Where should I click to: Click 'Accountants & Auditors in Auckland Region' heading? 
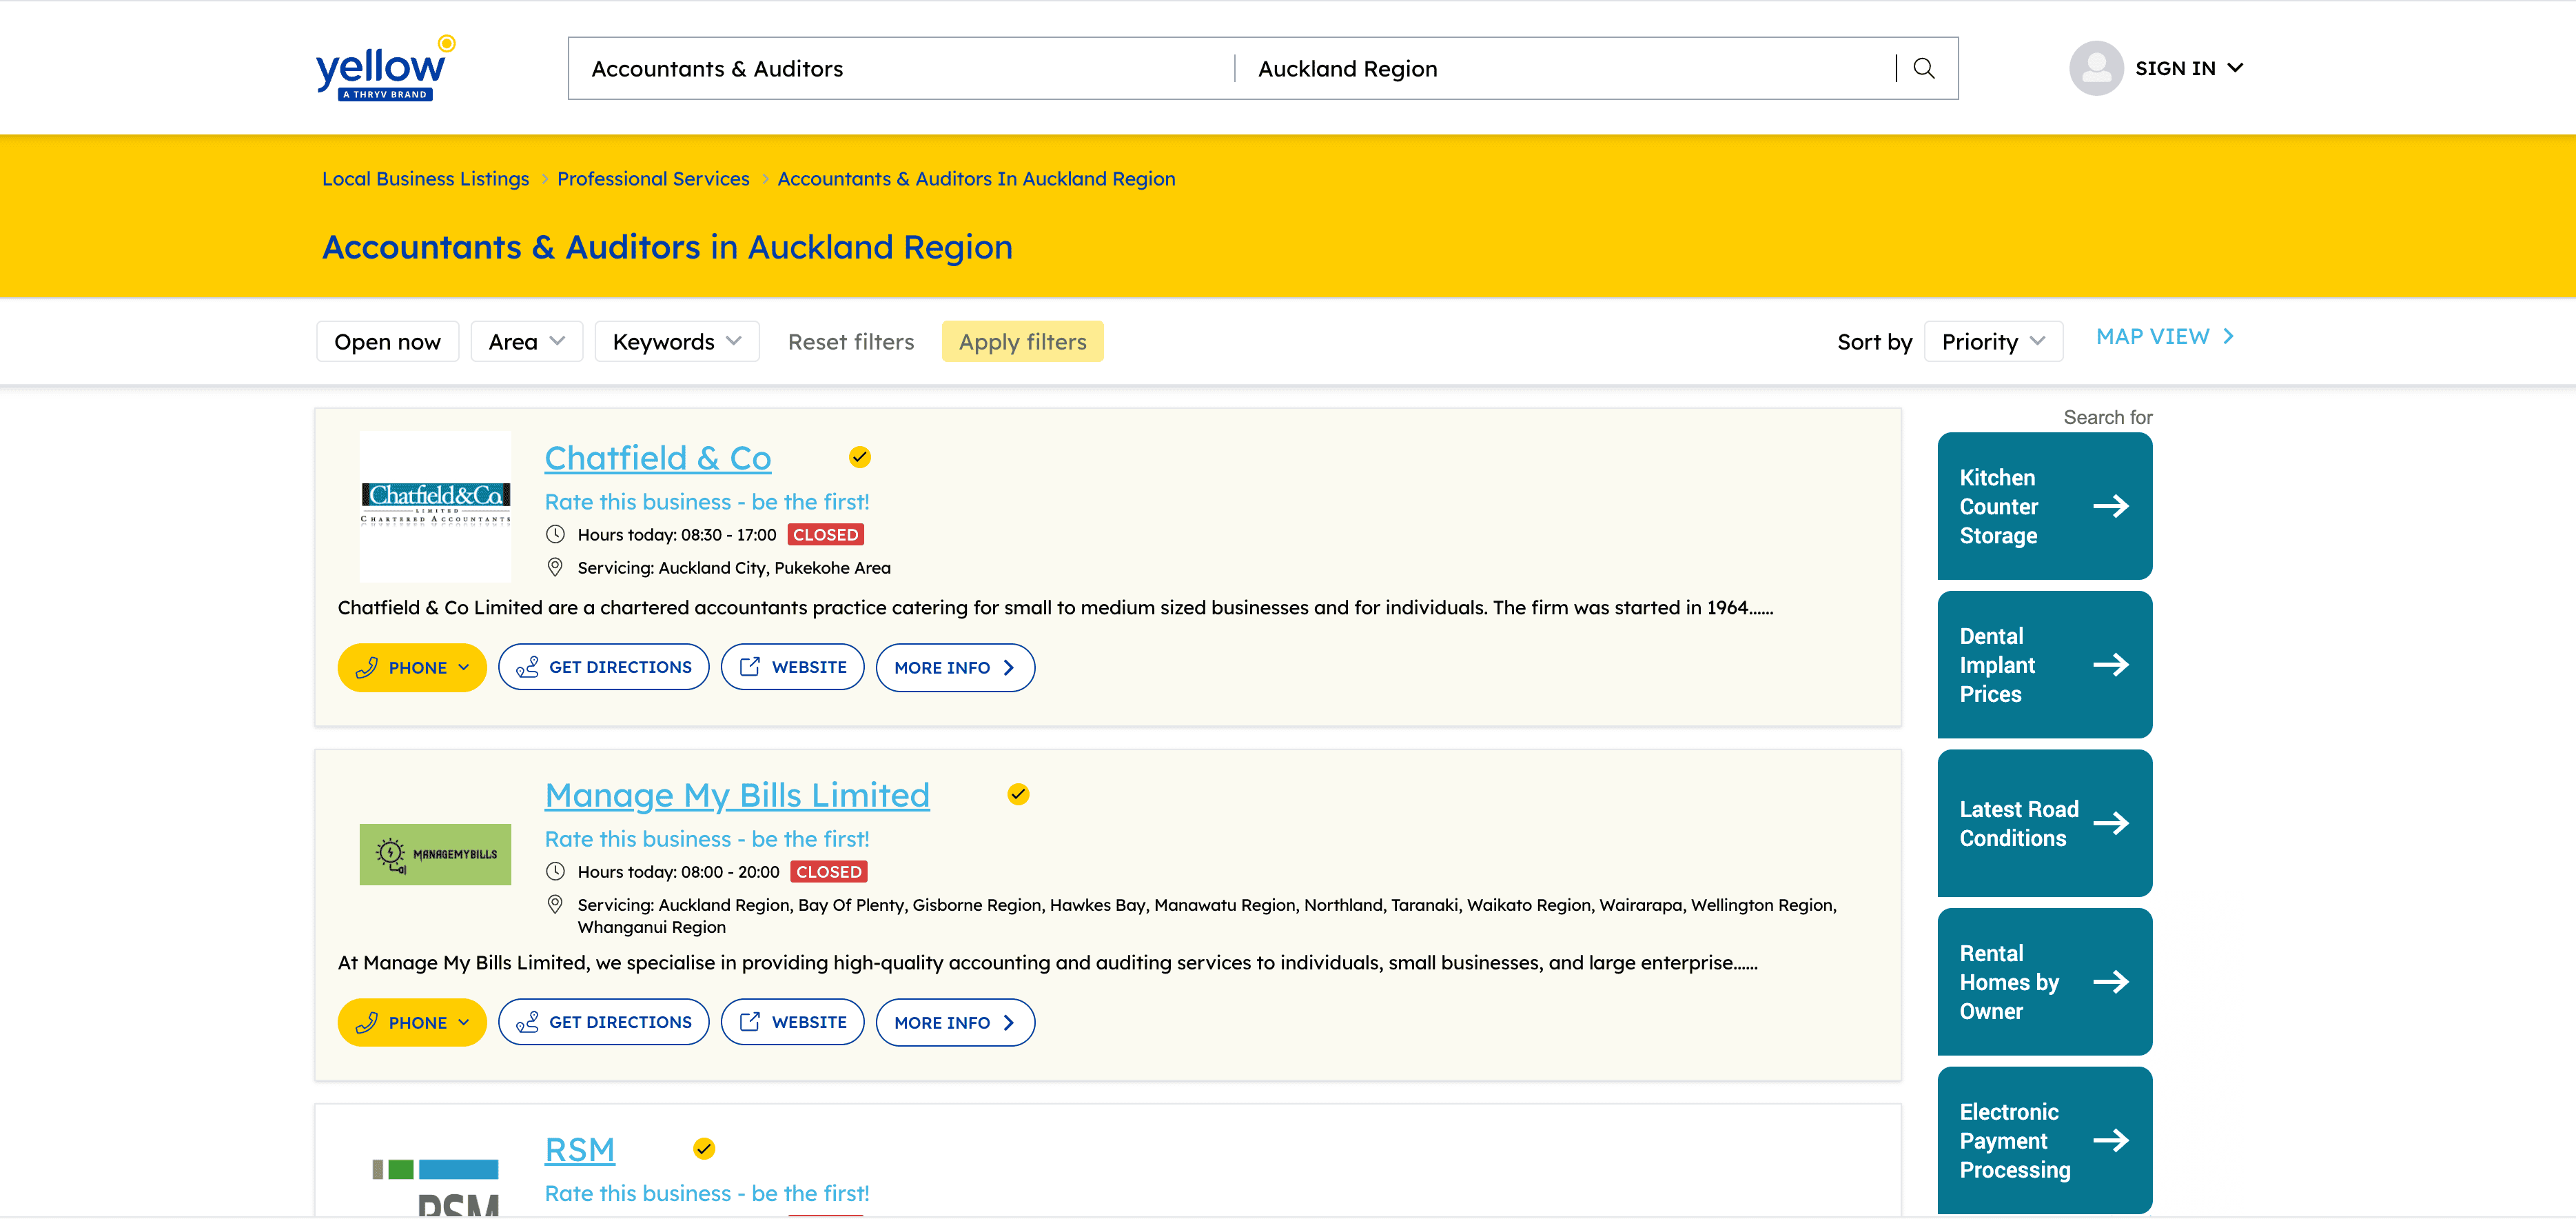click(667, 248)
